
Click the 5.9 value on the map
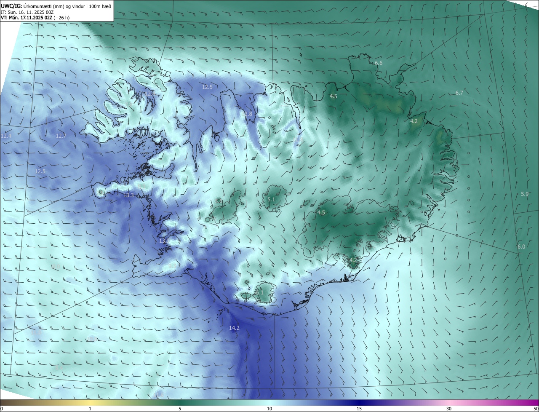point(525,194)
